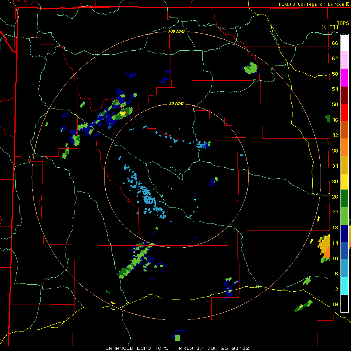The image size is (351, 351).
Task: Click the legend value 42
Action: (x=335, y=135)
